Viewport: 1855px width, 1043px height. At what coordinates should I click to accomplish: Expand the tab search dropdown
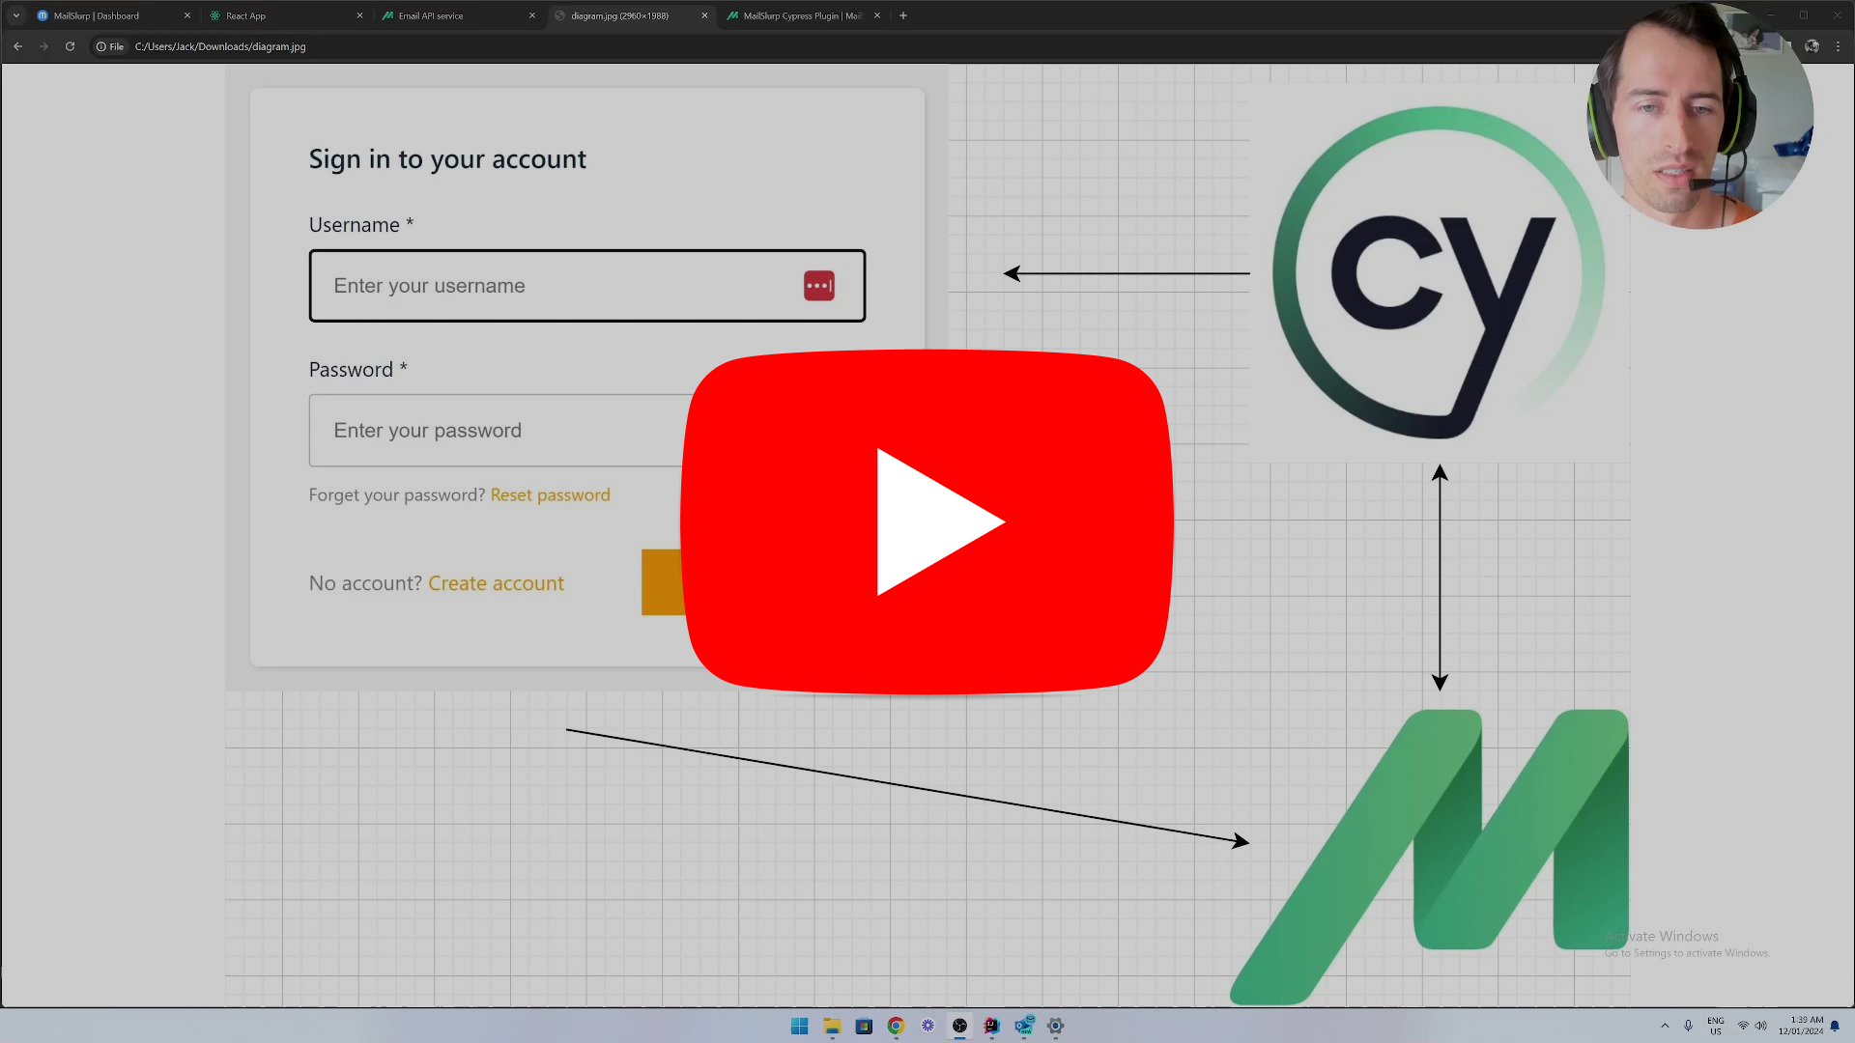16,15
